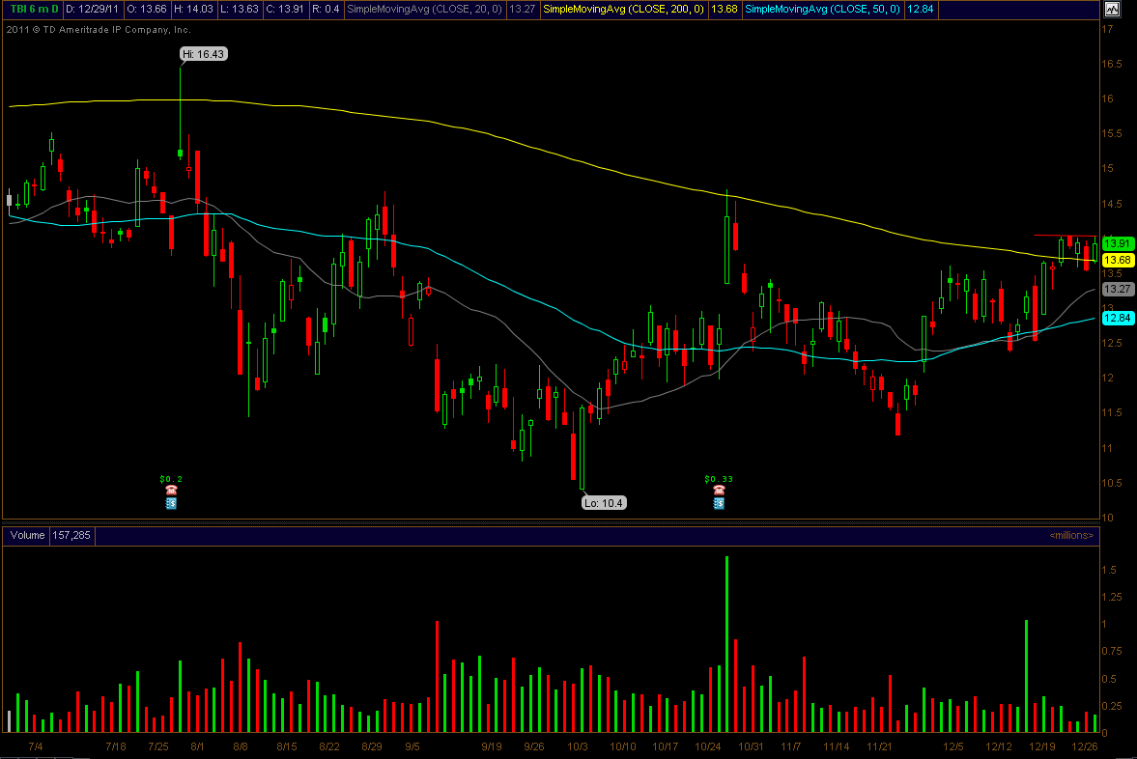Screen dimensions: 1137x759
Task: Click the SimpleMovingAvg (CLOSE, 200, 0) study label
Action: [x=624, y=9]
